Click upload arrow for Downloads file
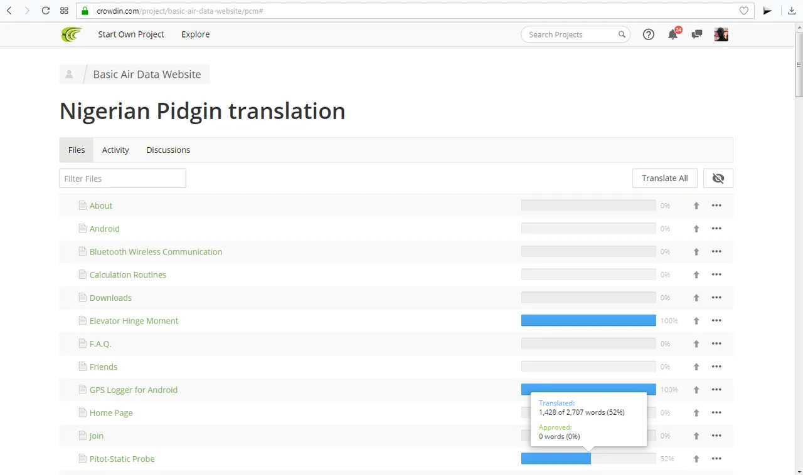The height and width of the screenshot is (475, 803). click(696, 298)
